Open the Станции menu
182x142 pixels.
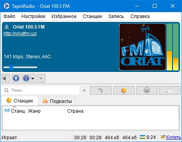92,16
